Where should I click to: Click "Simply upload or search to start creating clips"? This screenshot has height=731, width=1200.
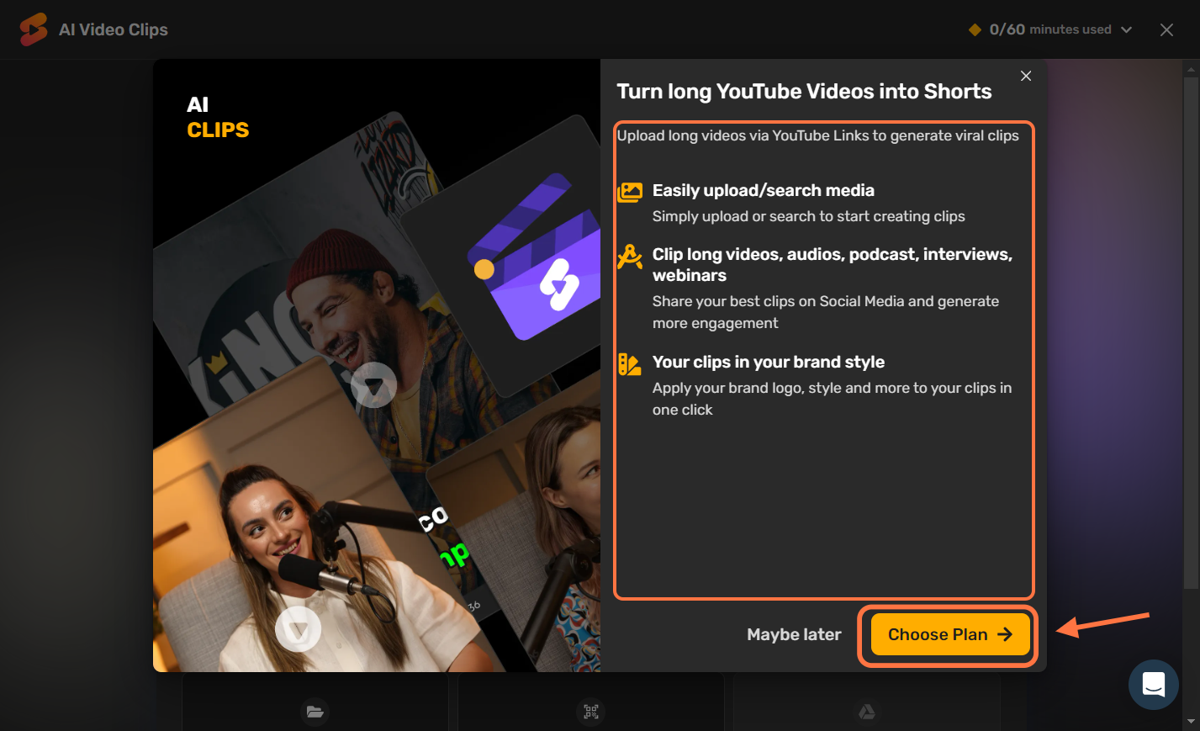click(x=809, y=216)
